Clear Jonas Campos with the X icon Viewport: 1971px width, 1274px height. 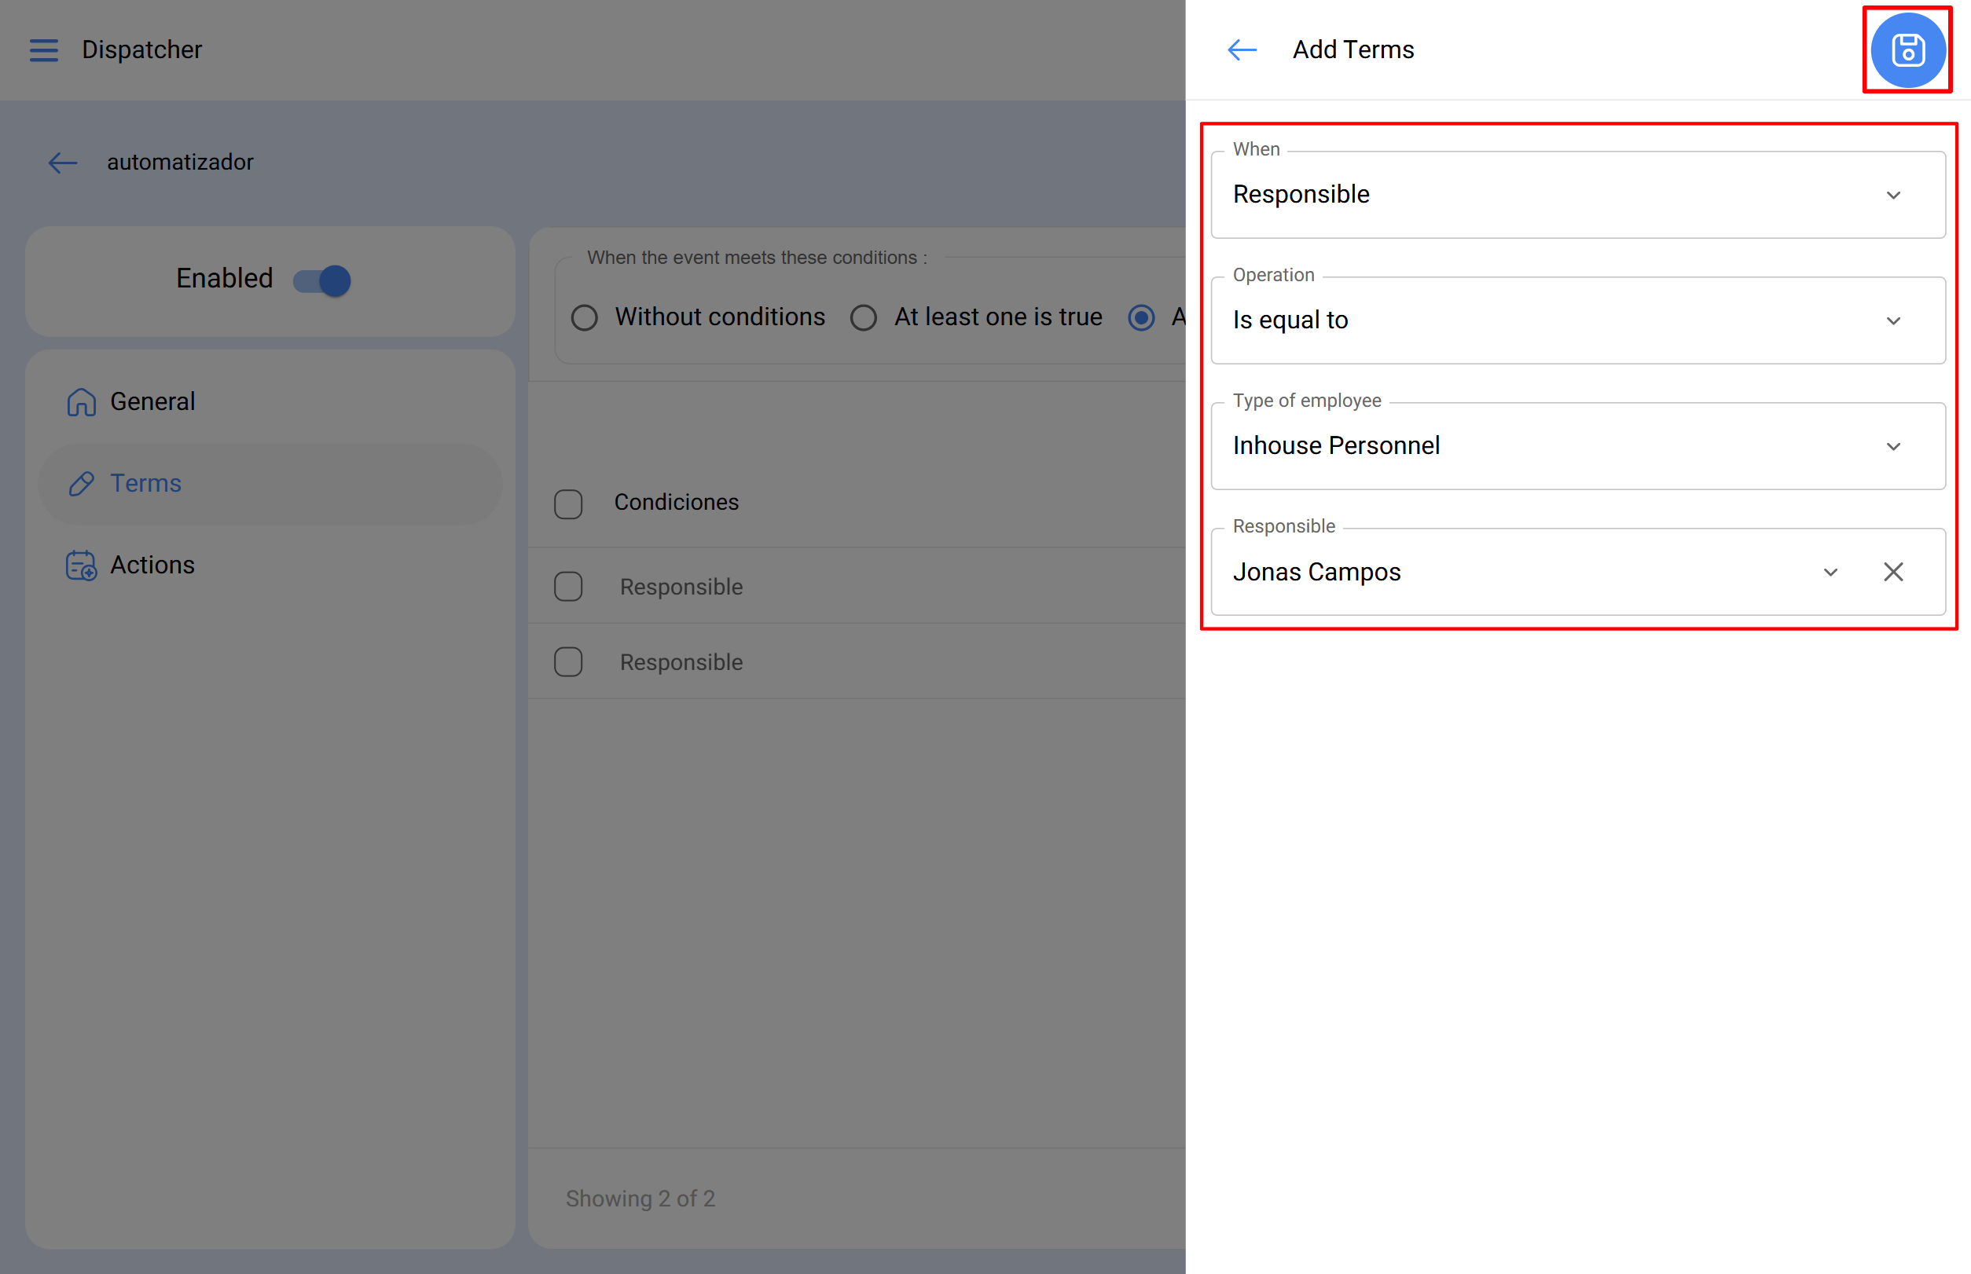pyautogui.click(x=1892, y=573)
